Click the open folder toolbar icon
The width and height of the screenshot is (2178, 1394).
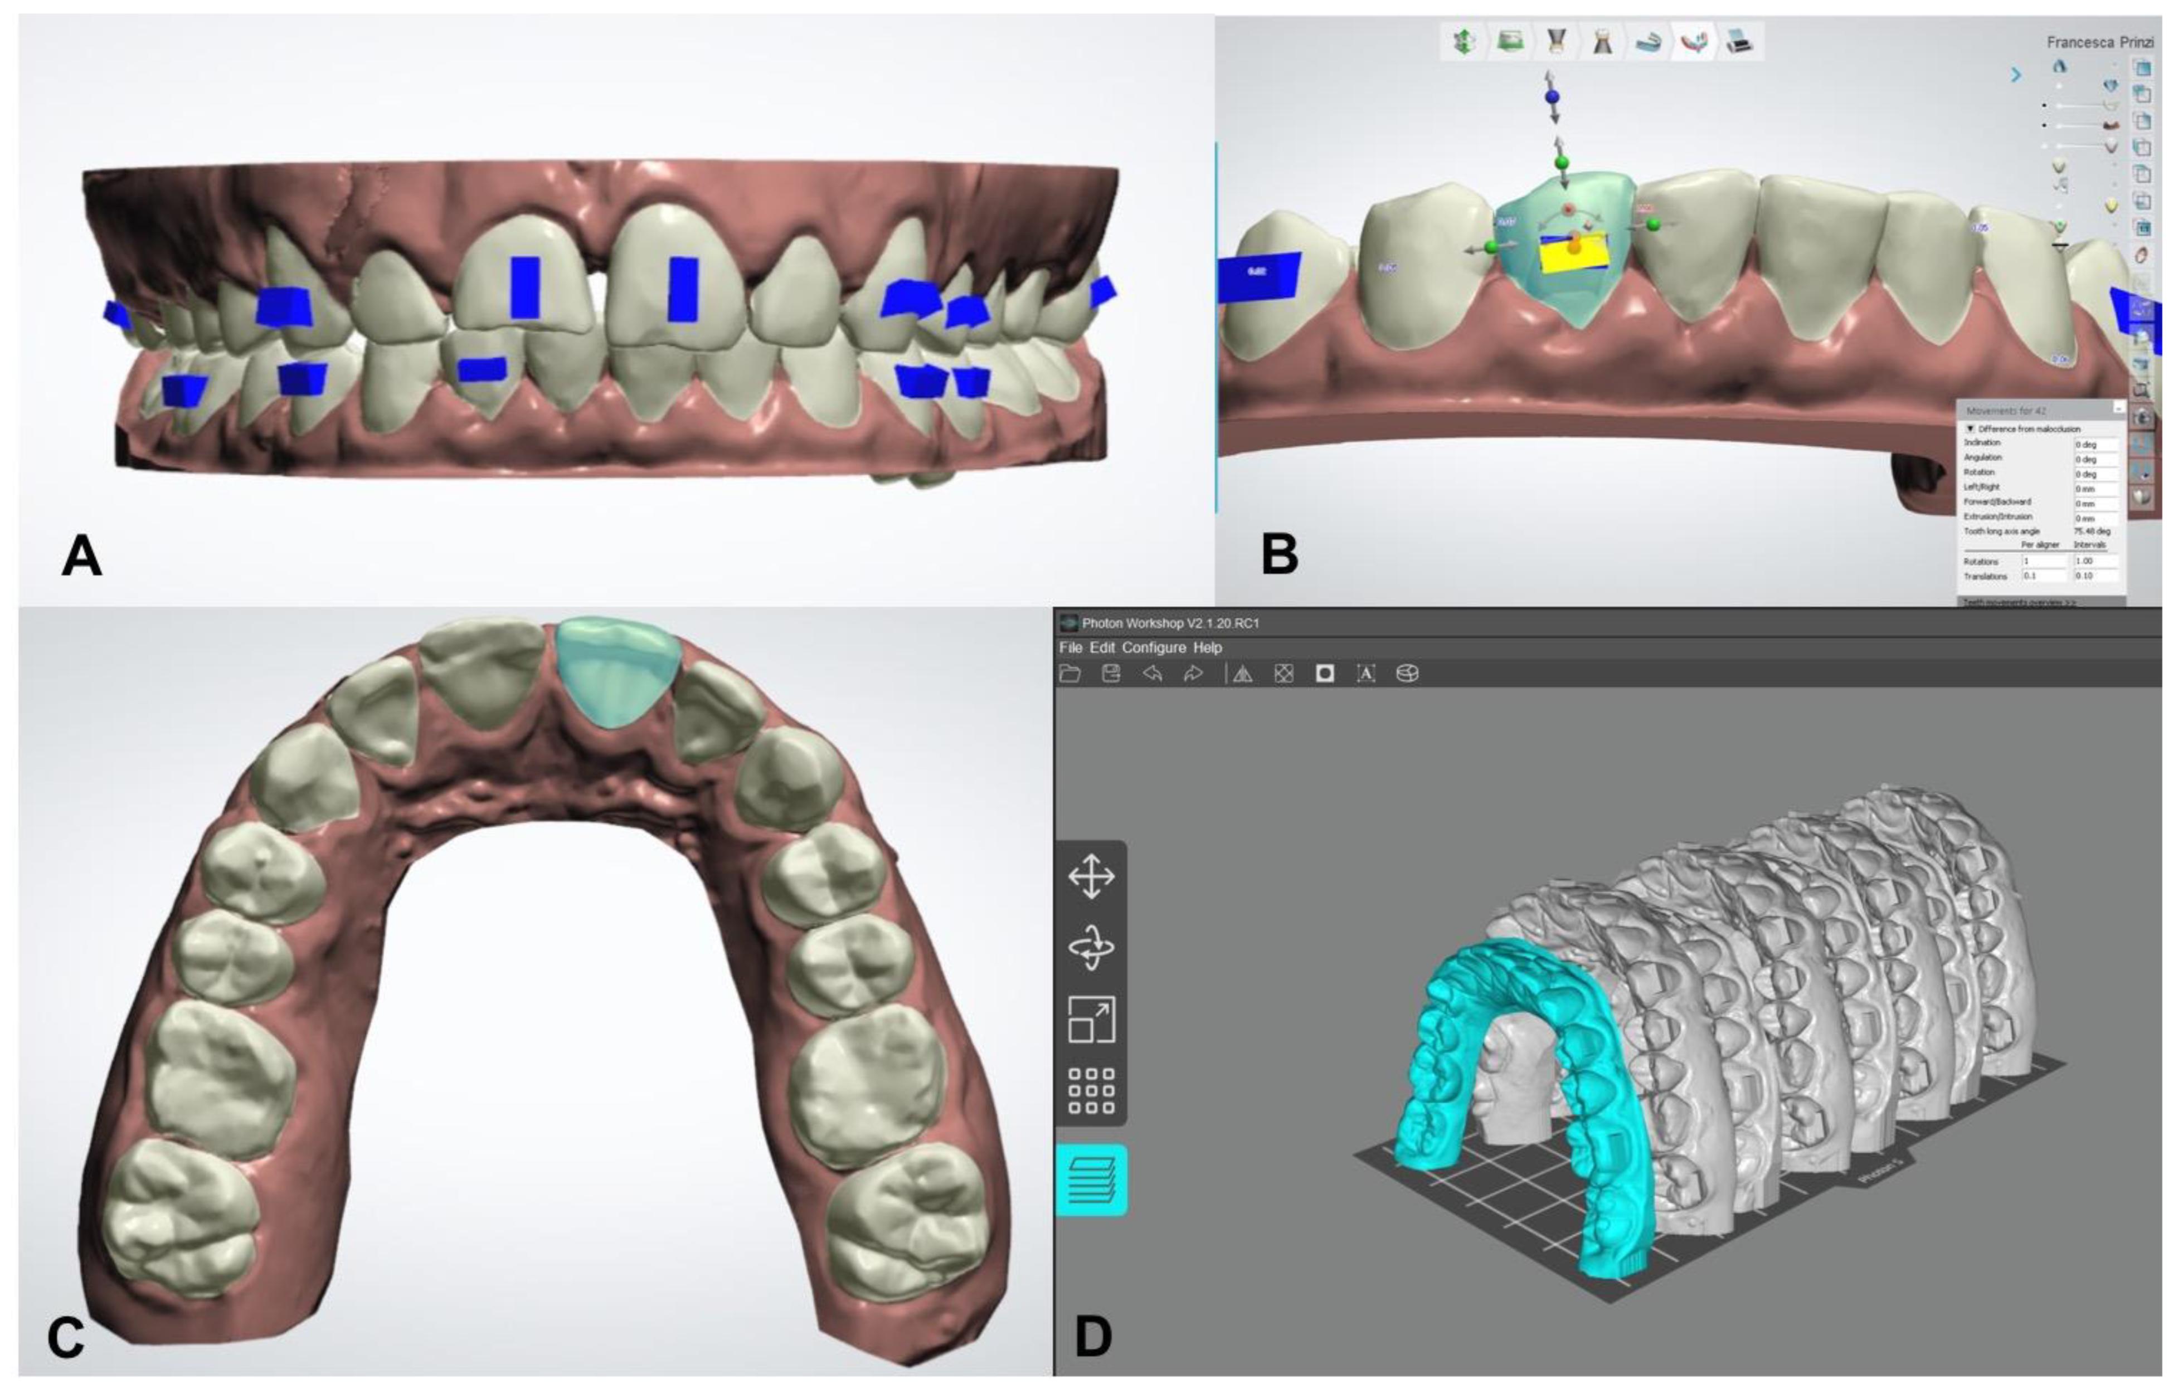[1070, 674]
